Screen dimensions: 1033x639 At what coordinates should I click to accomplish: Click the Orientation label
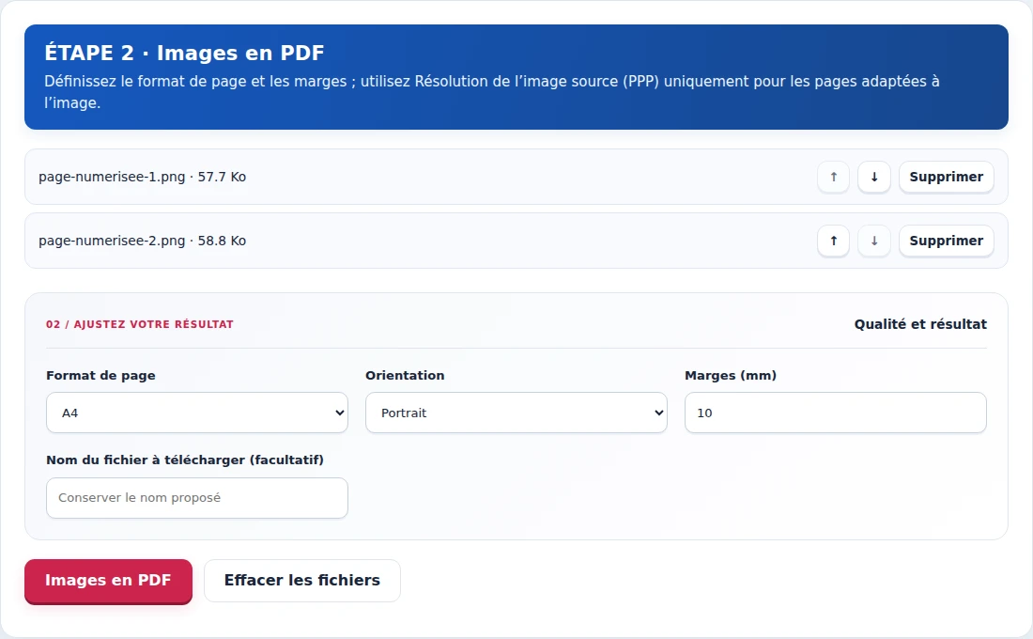[405, 375]
